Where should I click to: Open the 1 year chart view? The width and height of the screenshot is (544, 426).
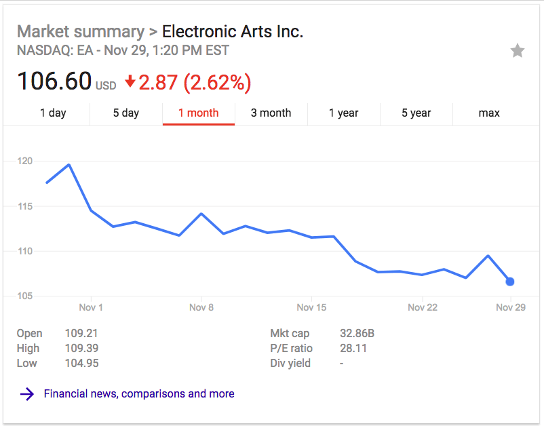(343, 113)
